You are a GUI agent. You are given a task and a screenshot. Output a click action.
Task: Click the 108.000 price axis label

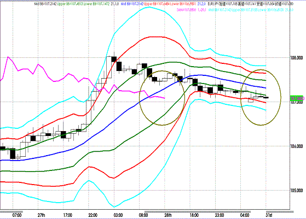tap(297, 58)
